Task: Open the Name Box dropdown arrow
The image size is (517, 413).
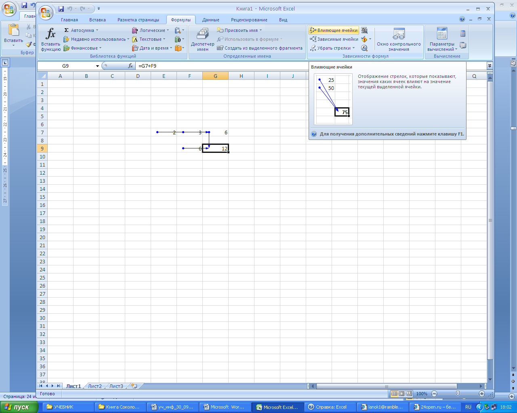Action: pyautogui.click(x=97, y=66)
